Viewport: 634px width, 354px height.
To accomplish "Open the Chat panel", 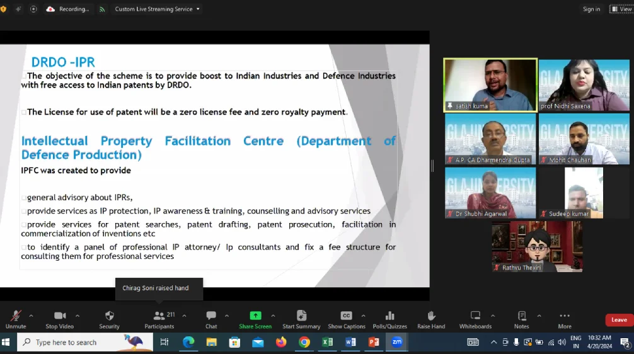I will pos(211,319).
